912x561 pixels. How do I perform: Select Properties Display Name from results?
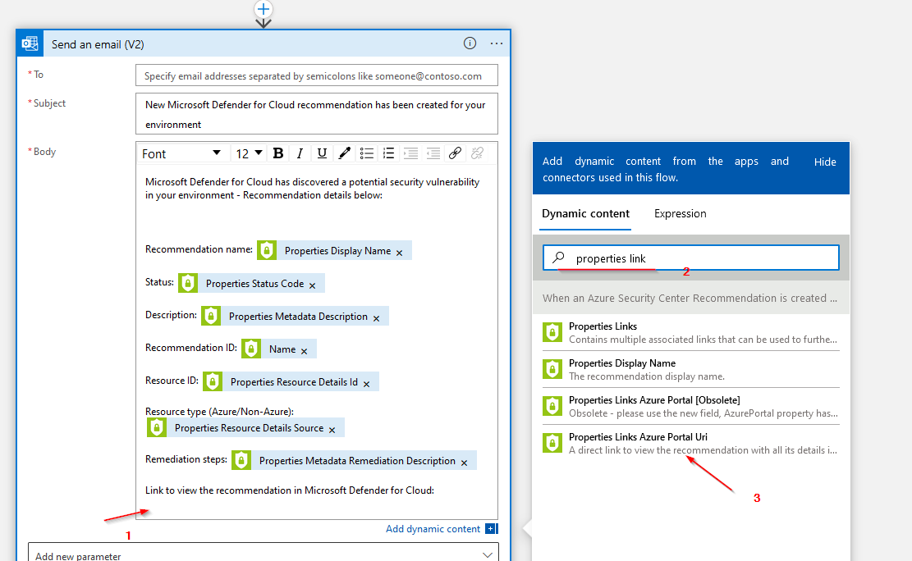[691, 369]
